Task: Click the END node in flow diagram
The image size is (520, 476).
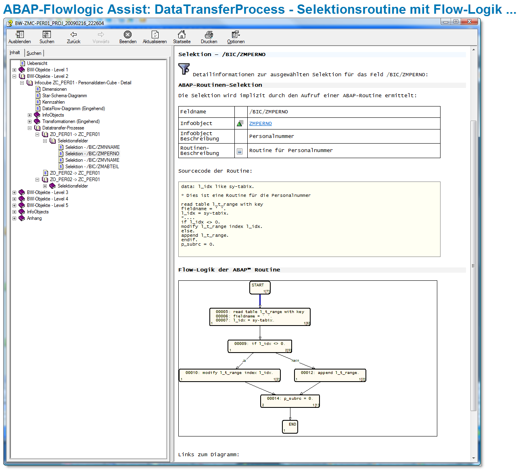Action: (x=290, y=426)
